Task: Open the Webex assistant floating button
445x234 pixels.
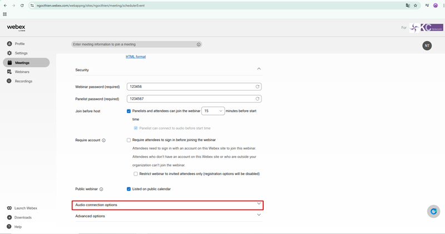Action: pyautogui.click(x=433, y=211)
